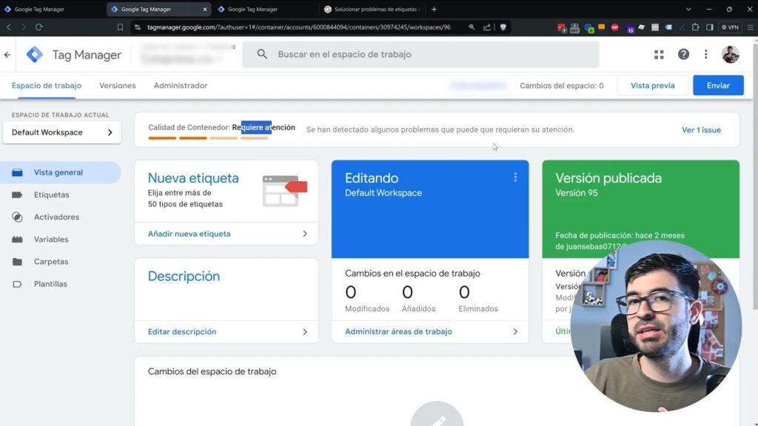This screenshot has height=426, width=758.
Task: Click the Tag Manager diamond logo
Action: 34,55
